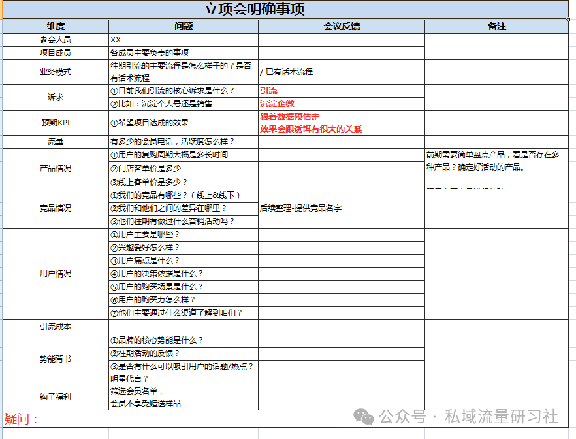The image size is (576, 439).
Task: Click question ③他们往期有做过什么营销活动吗？
Action: coord(184,221)
